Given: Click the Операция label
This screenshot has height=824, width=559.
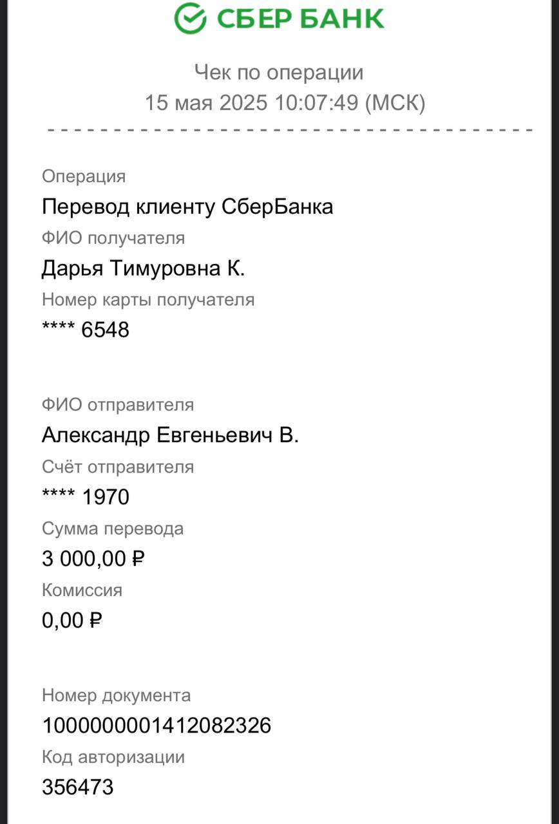Looking at the screenshot, I should (84, 176).
